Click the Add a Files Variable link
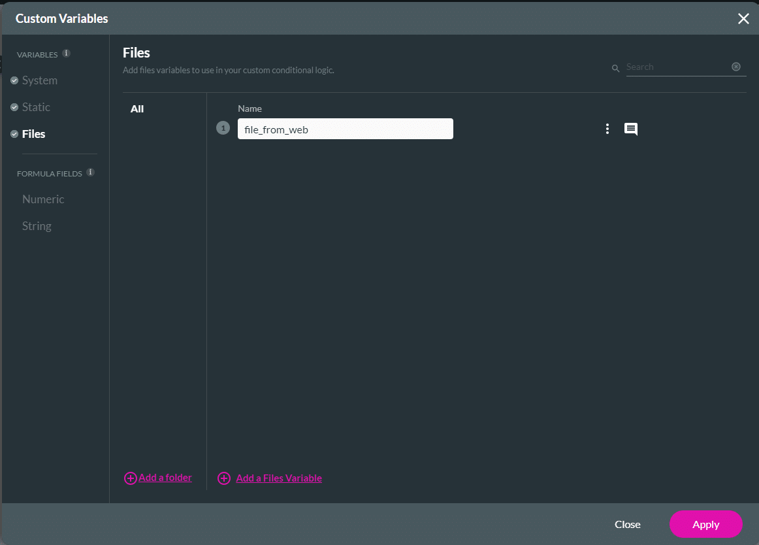This screenshot has height=545, width=759. [279, 478]
